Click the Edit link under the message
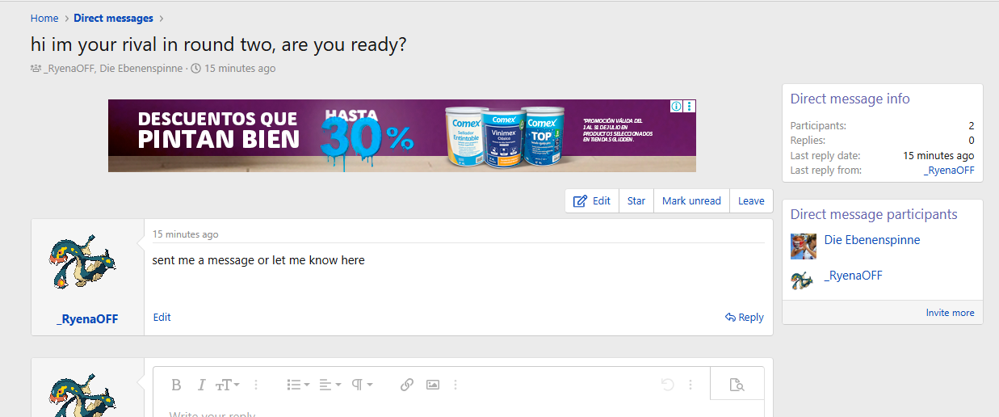999x417 pixels. [x=162, y=318]
